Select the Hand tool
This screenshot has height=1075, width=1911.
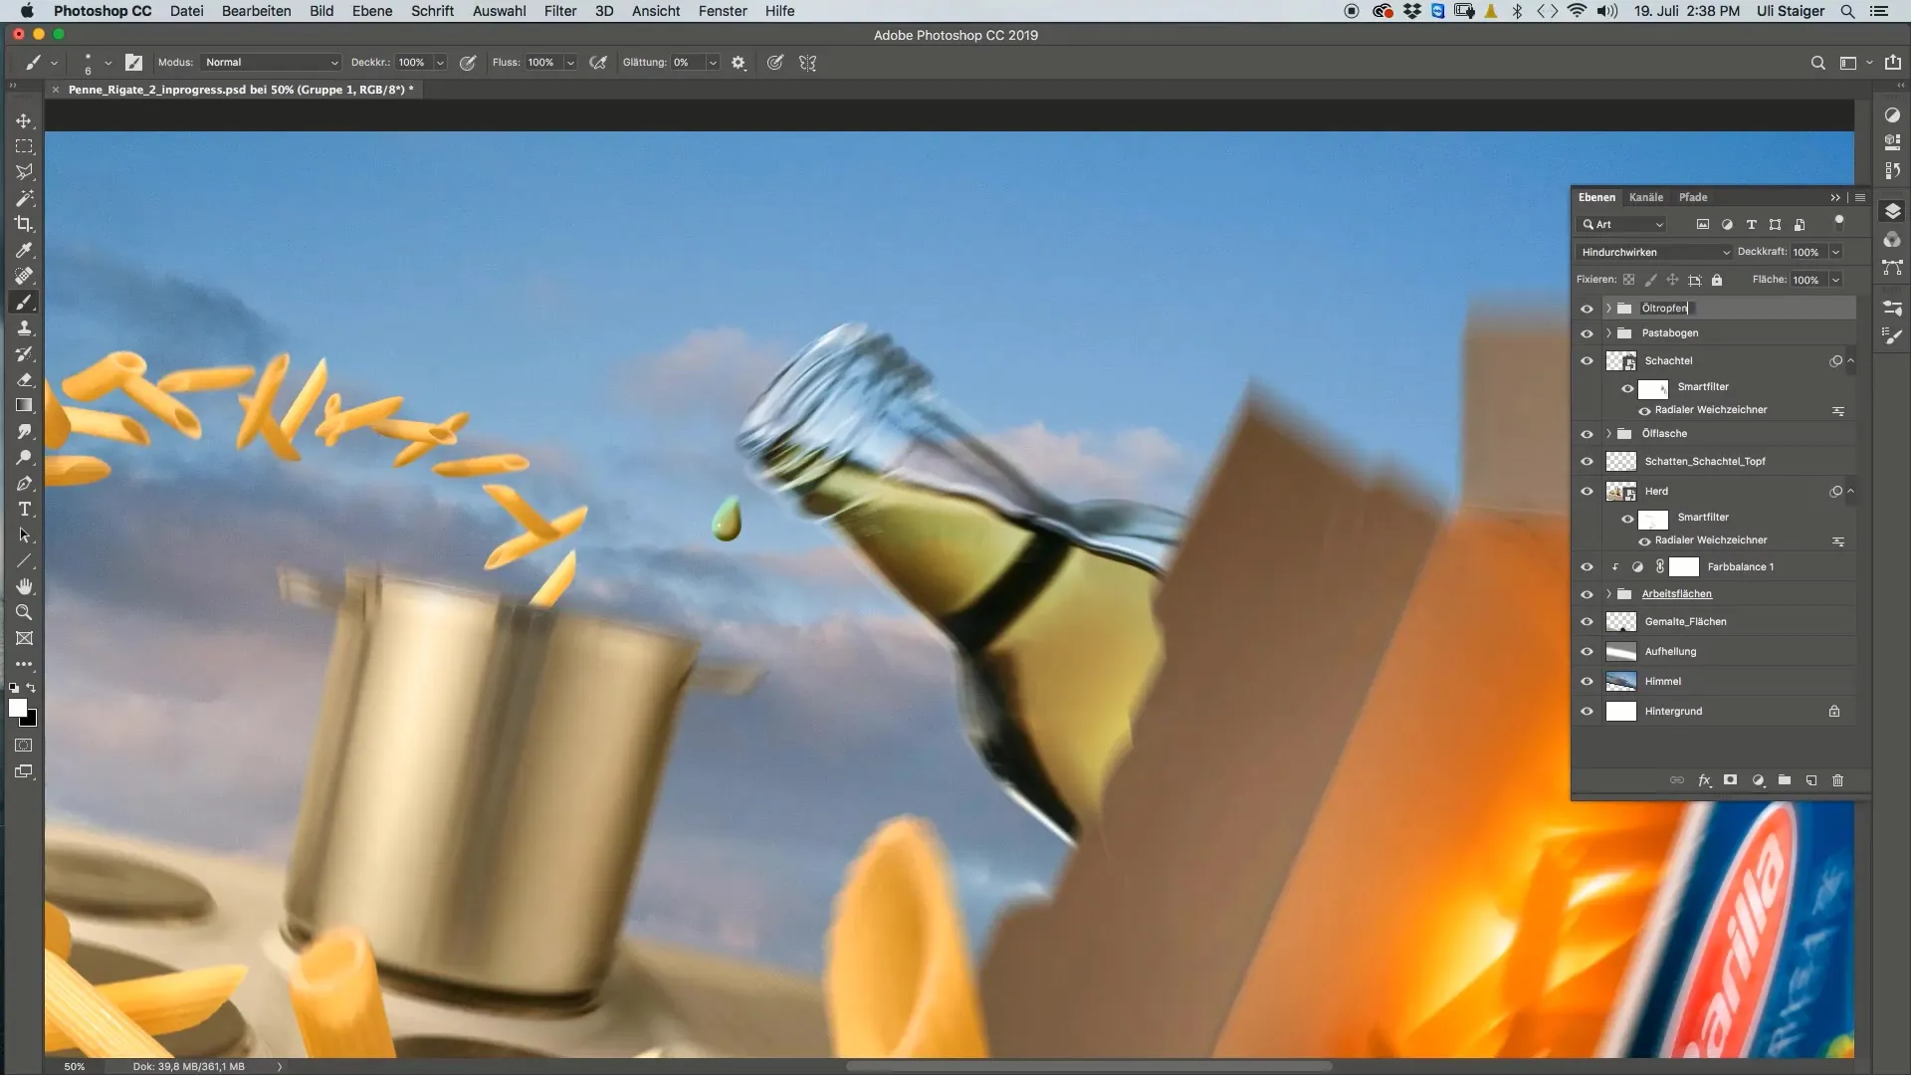pos(24,586)
